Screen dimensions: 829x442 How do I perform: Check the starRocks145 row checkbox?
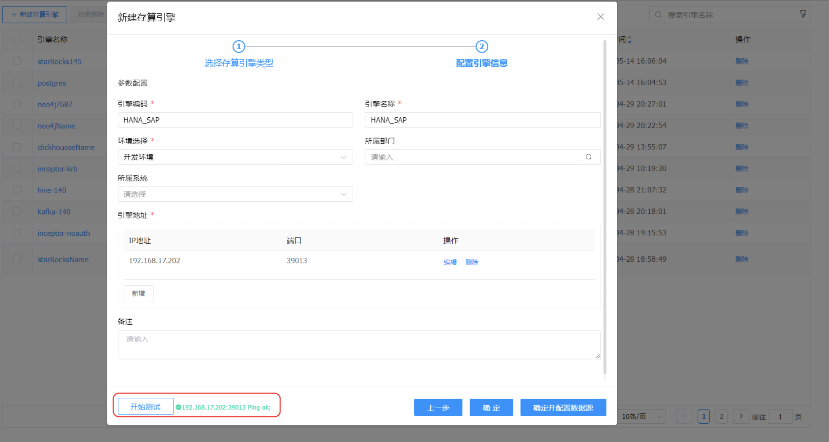(x=17, y=61)
